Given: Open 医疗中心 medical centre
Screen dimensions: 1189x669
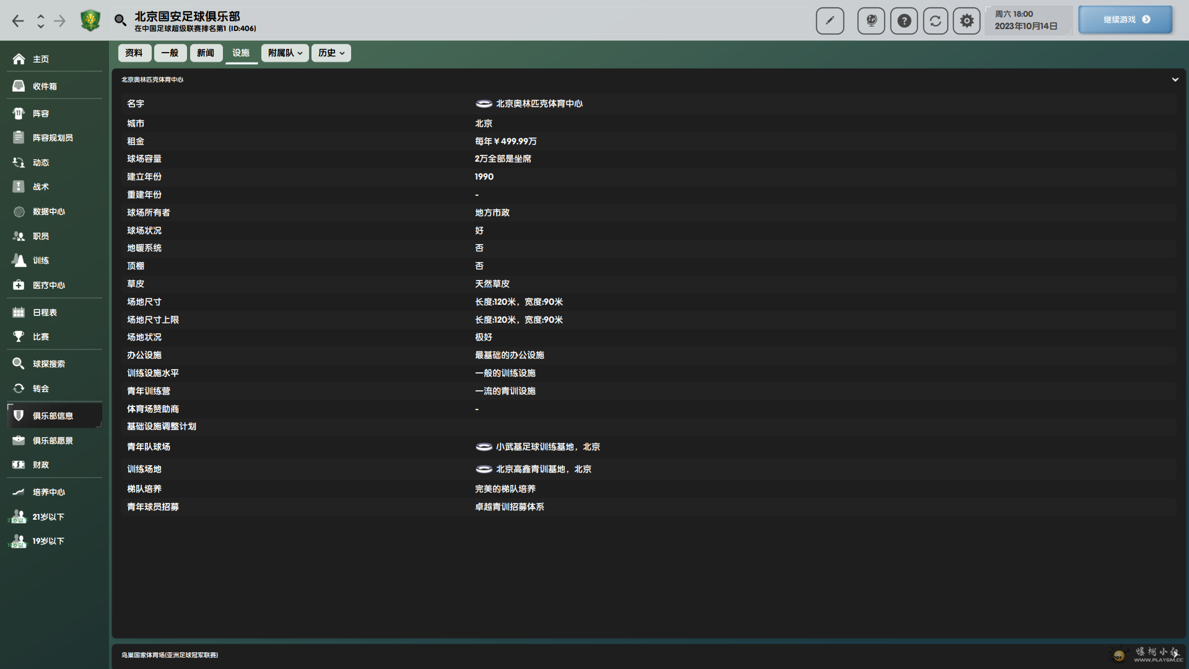Looking at the screenshot, I should coord(54,285).
